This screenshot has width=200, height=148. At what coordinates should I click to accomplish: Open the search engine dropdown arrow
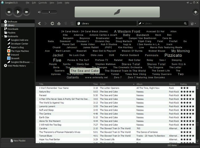(x=143, y=23)
